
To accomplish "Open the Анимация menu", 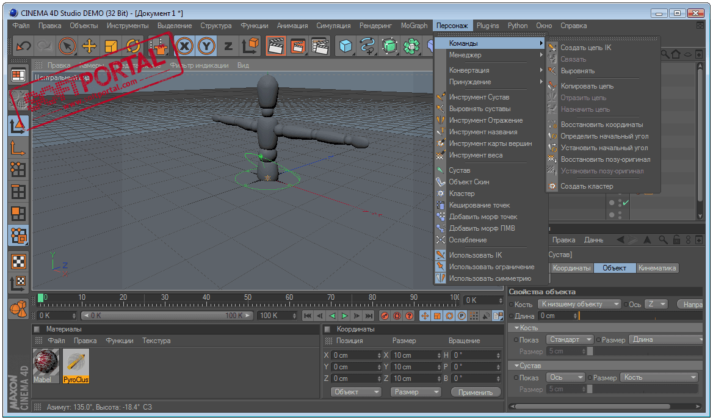I will click(x=292, y=26).
